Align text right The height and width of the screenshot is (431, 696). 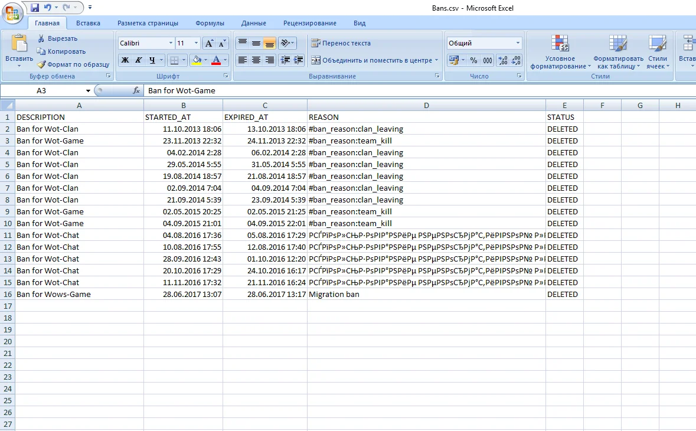coord(269,60)
